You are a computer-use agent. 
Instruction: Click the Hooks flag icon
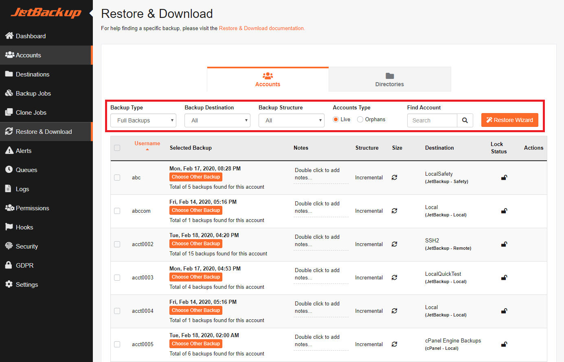pos(9,227)
